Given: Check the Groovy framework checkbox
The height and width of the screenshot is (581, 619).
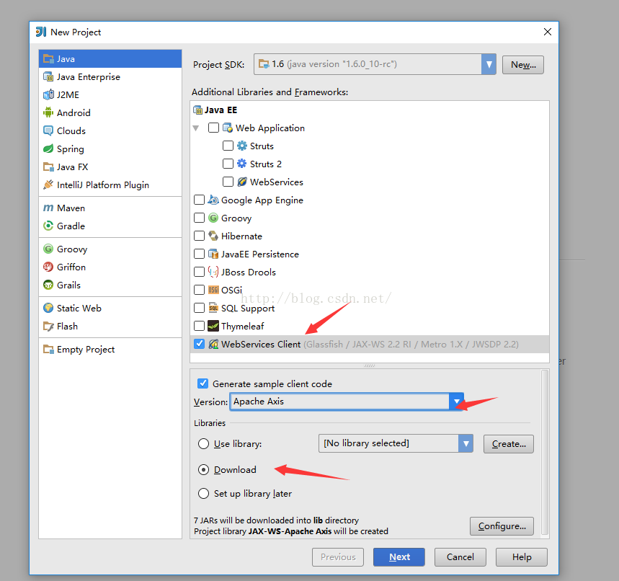Looking at the screenshot, I should pyautogui.click(x=200, y=218).
